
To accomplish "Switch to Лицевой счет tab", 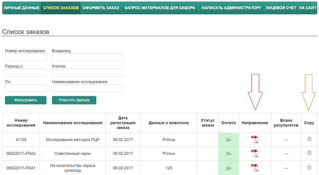I will click(x=281, y=8).
